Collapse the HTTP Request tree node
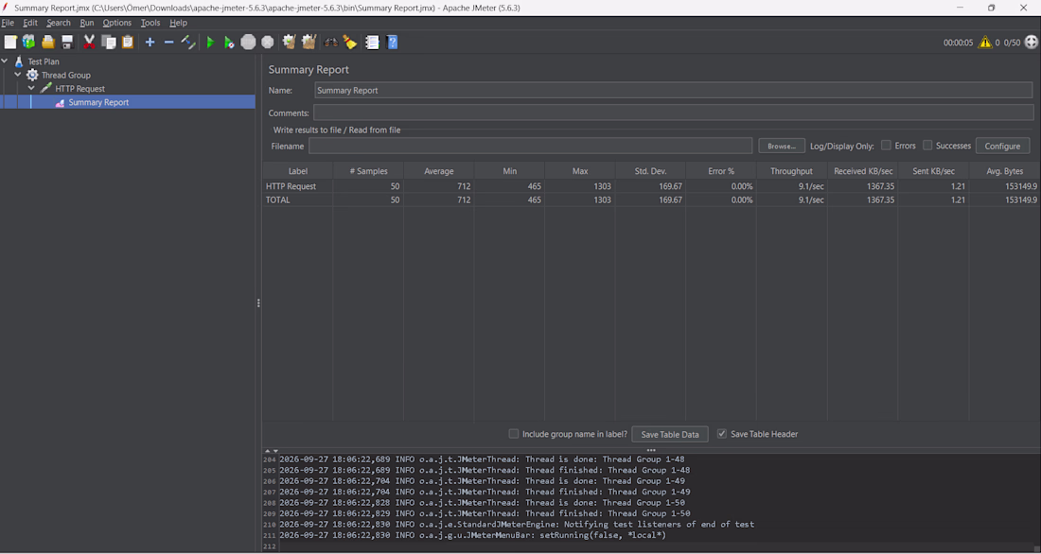 tap(31, 88)
